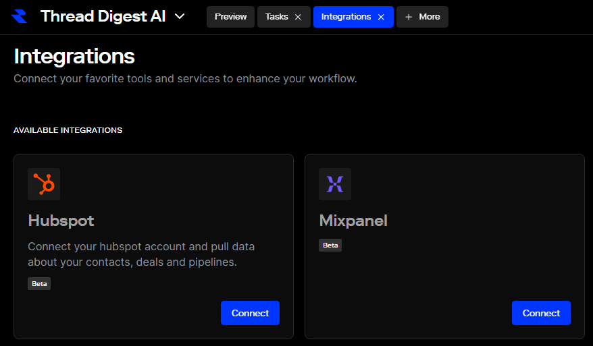Expand the project dropdown chevron
The image size is (593, 346).
pyautogui.click(x=180, y=17)
